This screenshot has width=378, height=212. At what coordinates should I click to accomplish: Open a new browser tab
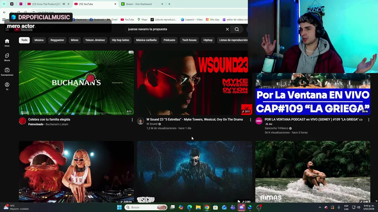(169, 4)
